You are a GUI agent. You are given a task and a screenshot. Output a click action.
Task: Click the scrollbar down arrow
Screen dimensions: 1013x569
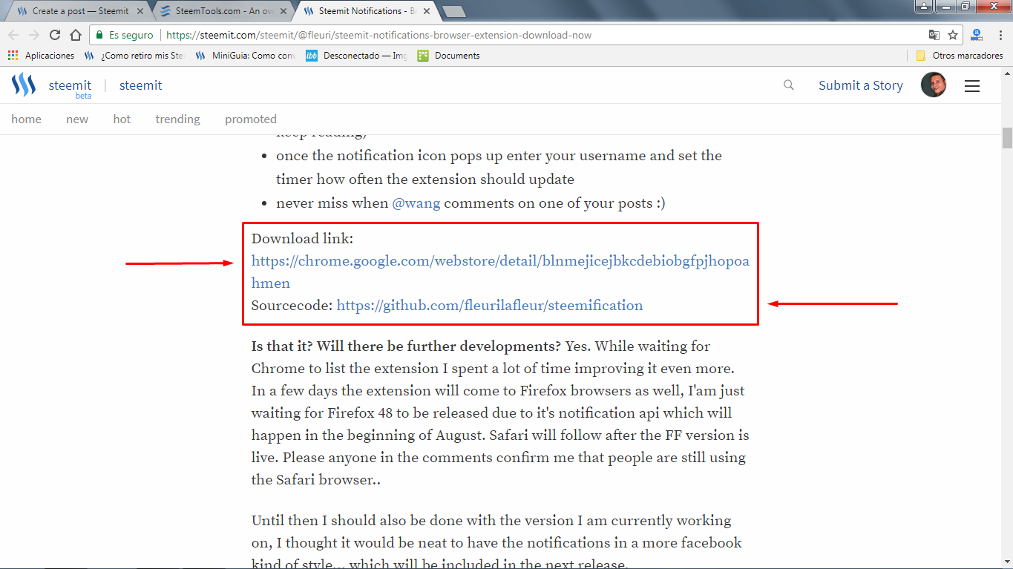pos(1007,562)
